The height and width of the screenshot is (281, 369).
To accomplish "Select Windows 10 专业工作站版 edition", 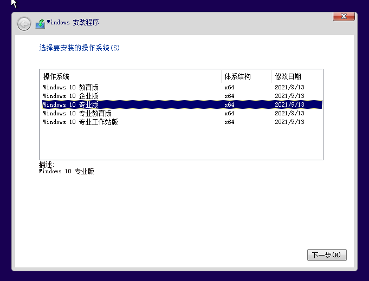I will click(81, 122).
